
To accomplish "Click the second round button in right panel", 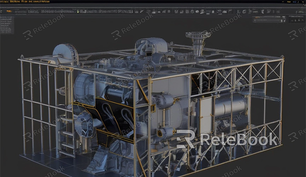I will point(284,21).
